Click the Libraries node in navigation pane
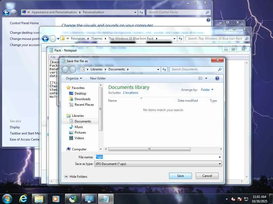The width and height of the screenshot is (273, 204). pyautogui.click(x=78, y=116)
